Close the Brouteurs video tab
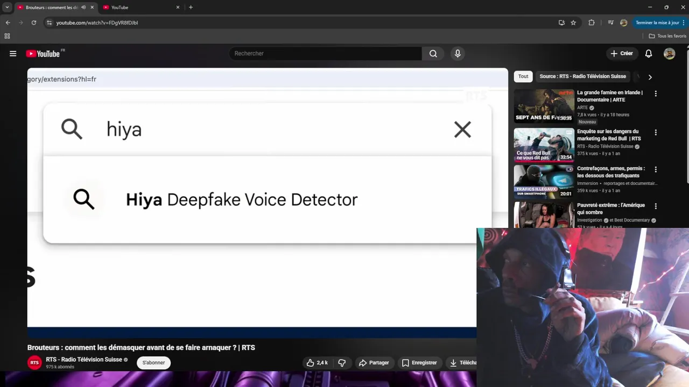689x387 pixels. (x=92, y=8)
